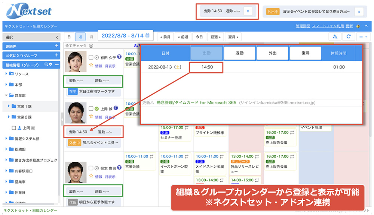The height and width of the screenshot is (215, 374).
Task: Open user search icon in toolbar
Action: point(335,37)
